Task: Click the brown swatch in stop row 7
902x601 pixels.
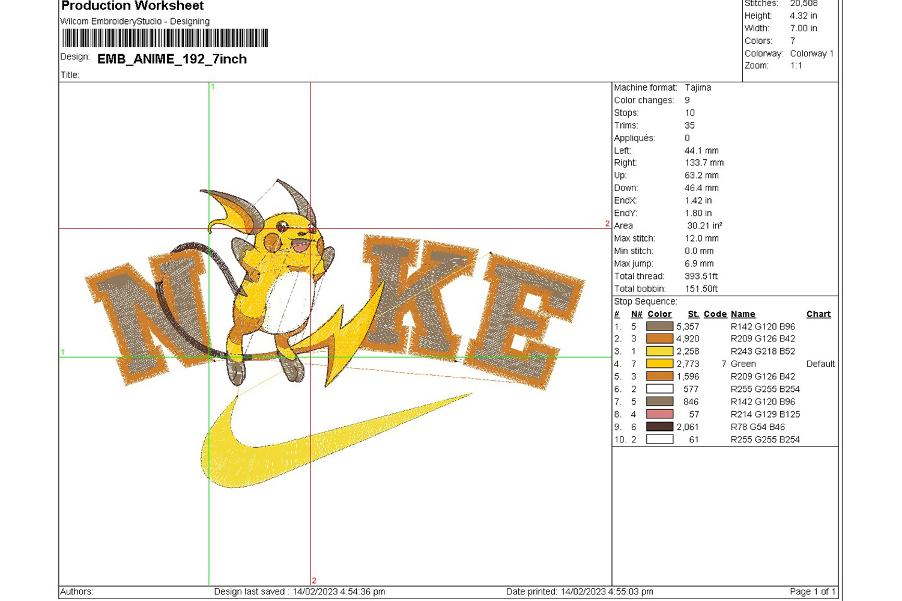Action: point(659,402)
